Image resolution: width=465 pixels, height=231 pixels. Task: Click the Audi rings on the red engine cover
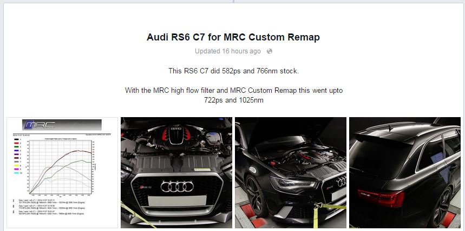click(176, 129)
